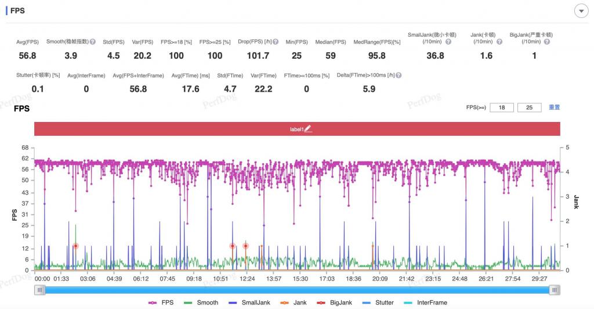Toggle InterFrame series in chart legend
The width and height of the screenshot is (594, 309).
pyautogui.click(x=425, y=303)
